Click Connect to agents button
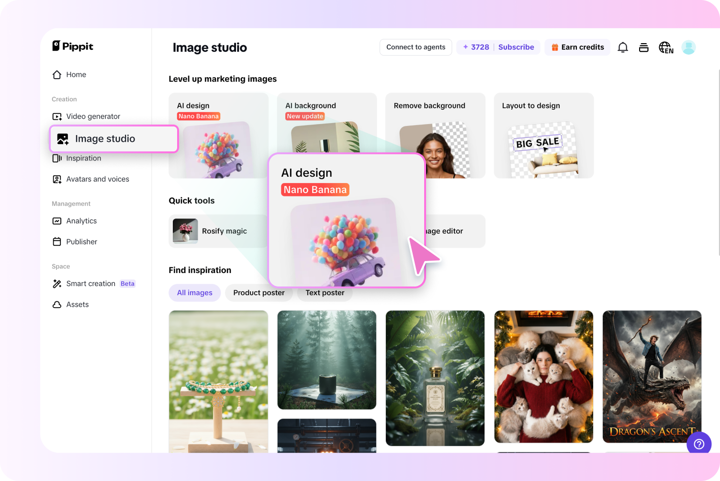 pos(416,47)
